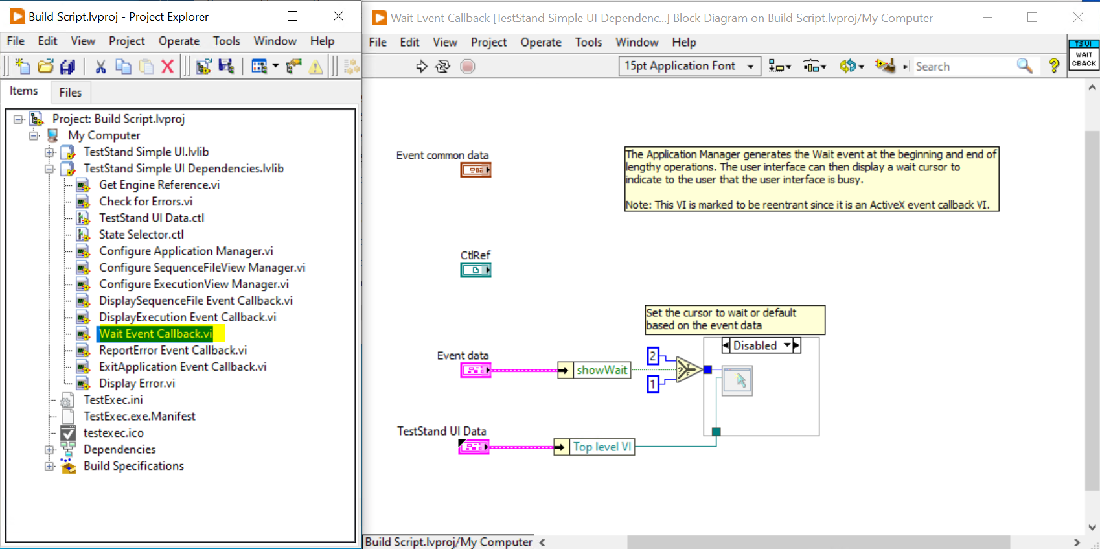Image resolution: width=1100 pixels, height=549 pixels.
Task: Click the grayed-out boxes build icon
Action: pyautogui.click(x=351, y=66)
